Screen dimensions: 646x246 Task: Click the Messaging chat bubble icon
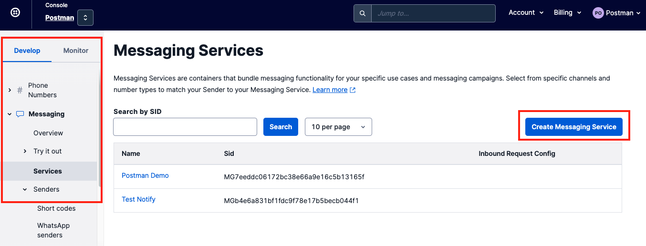(x=20, y=114)
